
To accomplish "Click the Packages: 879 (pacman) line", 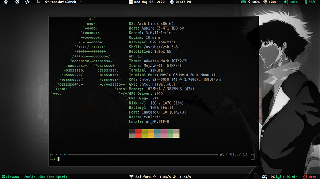I will 152,43.
